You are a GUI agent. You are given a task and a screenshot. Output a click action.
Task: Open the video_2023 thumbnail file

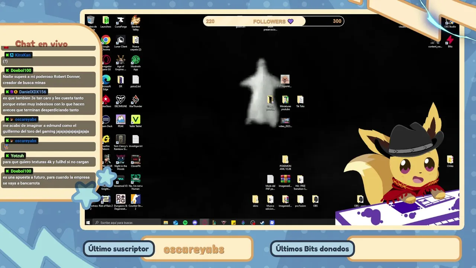click(285, 122)
